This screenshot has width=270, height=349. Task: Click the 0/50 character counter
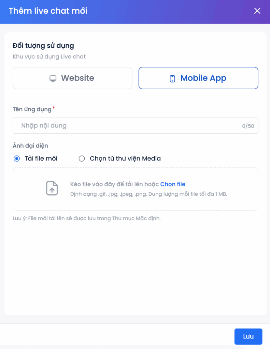(248, 126)
